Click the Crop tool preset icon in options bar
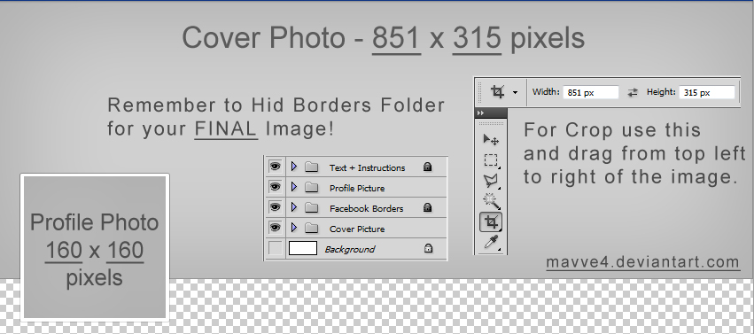 point(498,91)
